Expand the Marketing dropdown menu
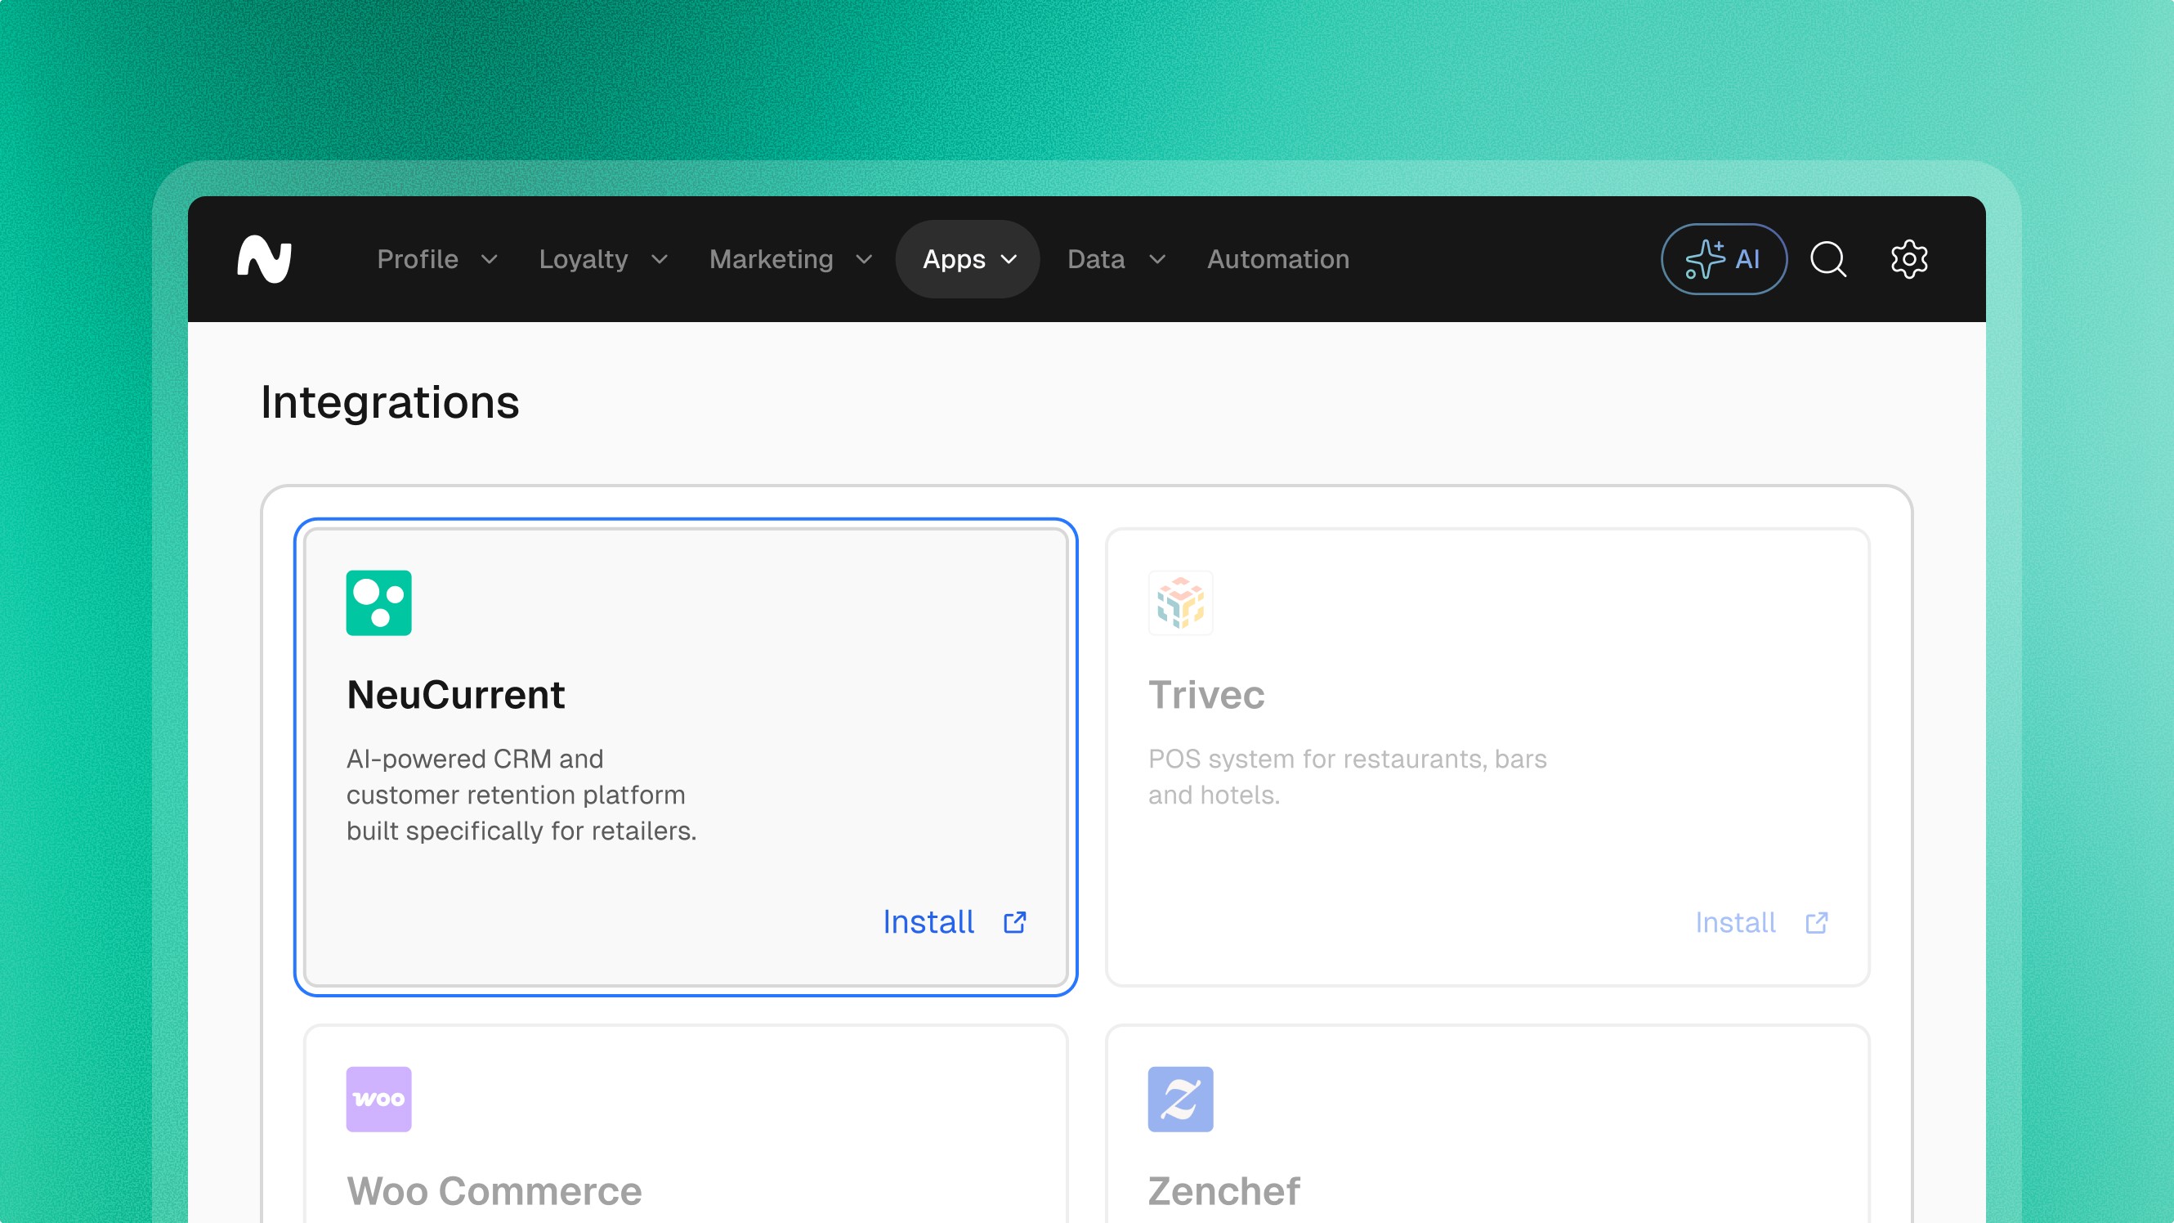Image resolution: width=2174 pixels, height=1223 pixels. click(790, 259)
